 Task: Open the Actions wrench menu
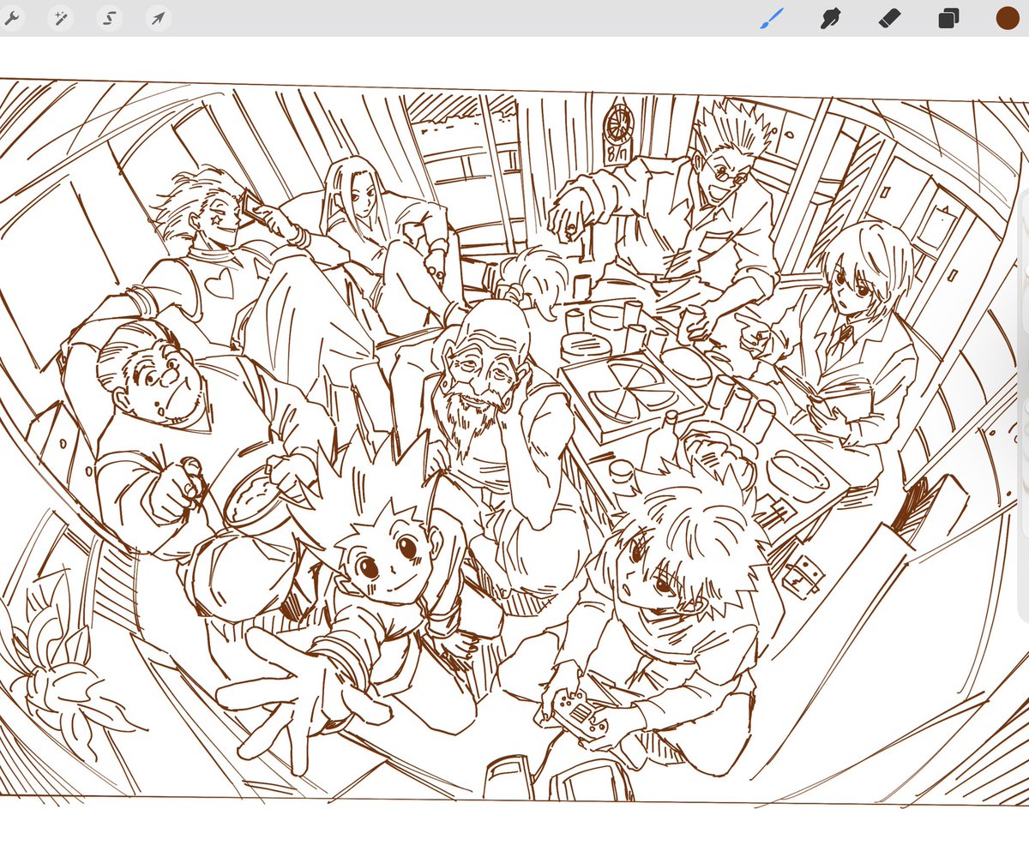click(10, 18)
